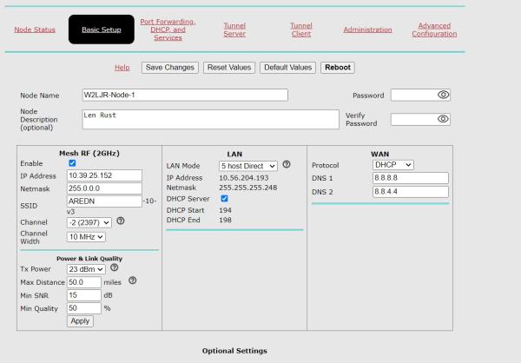Screen dimensions: 521x363
Task: Focus the DNS 1 field 8.8.8.8
Action: [x=411, y=178]
